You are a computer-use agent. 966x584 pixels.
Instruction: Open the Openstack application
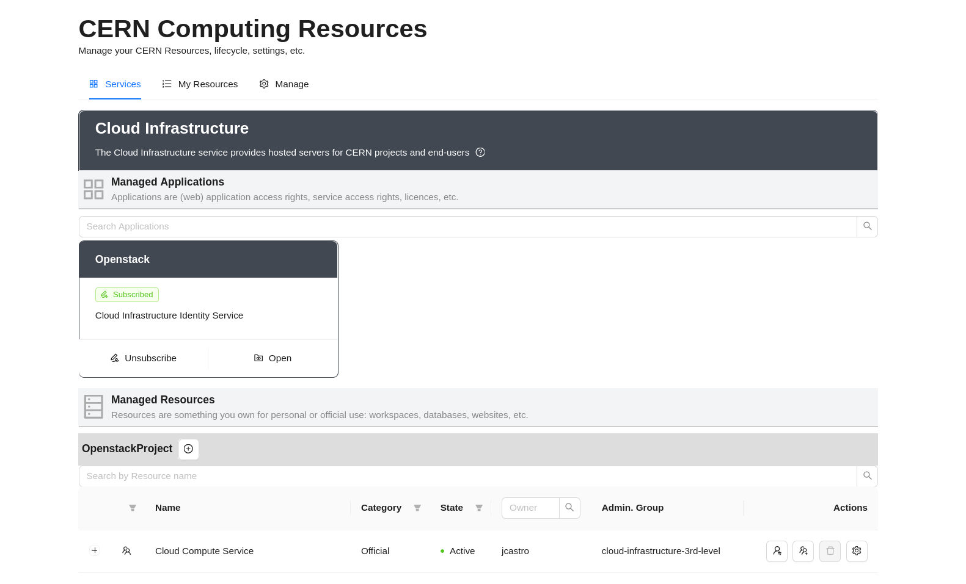click(273, 358)
